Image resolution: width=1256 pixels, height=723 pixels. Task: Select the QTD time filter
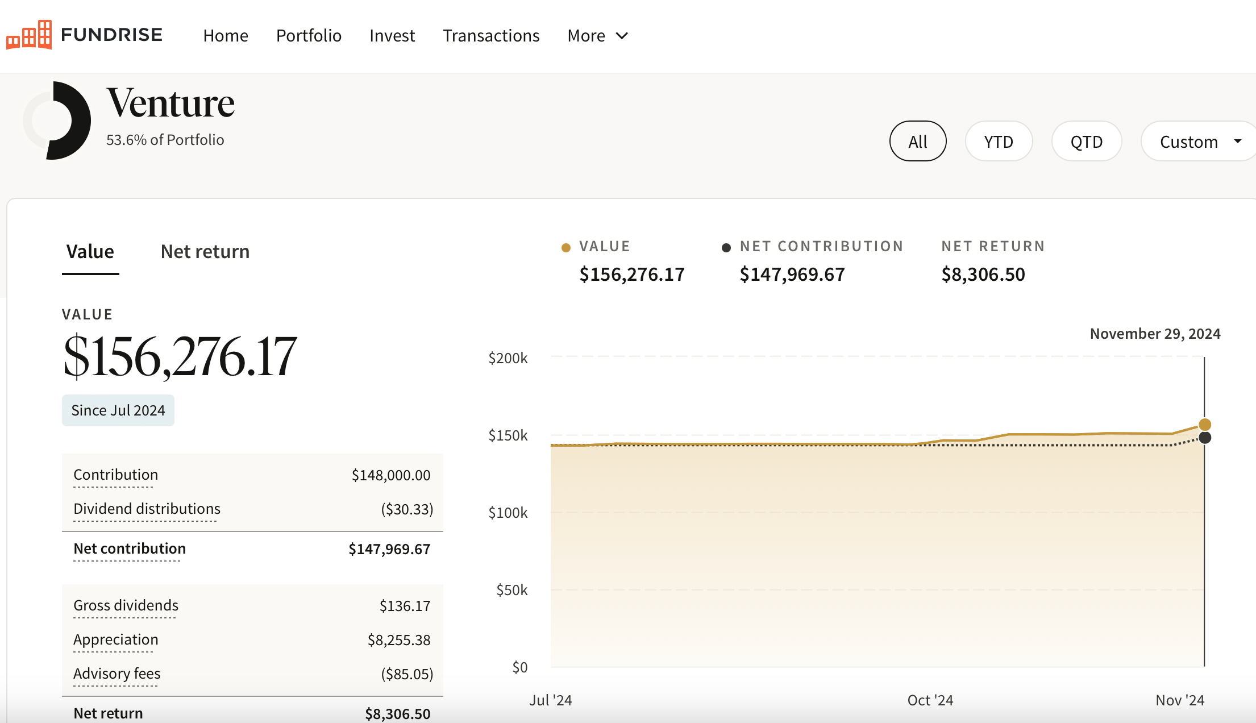point(1085,140)
